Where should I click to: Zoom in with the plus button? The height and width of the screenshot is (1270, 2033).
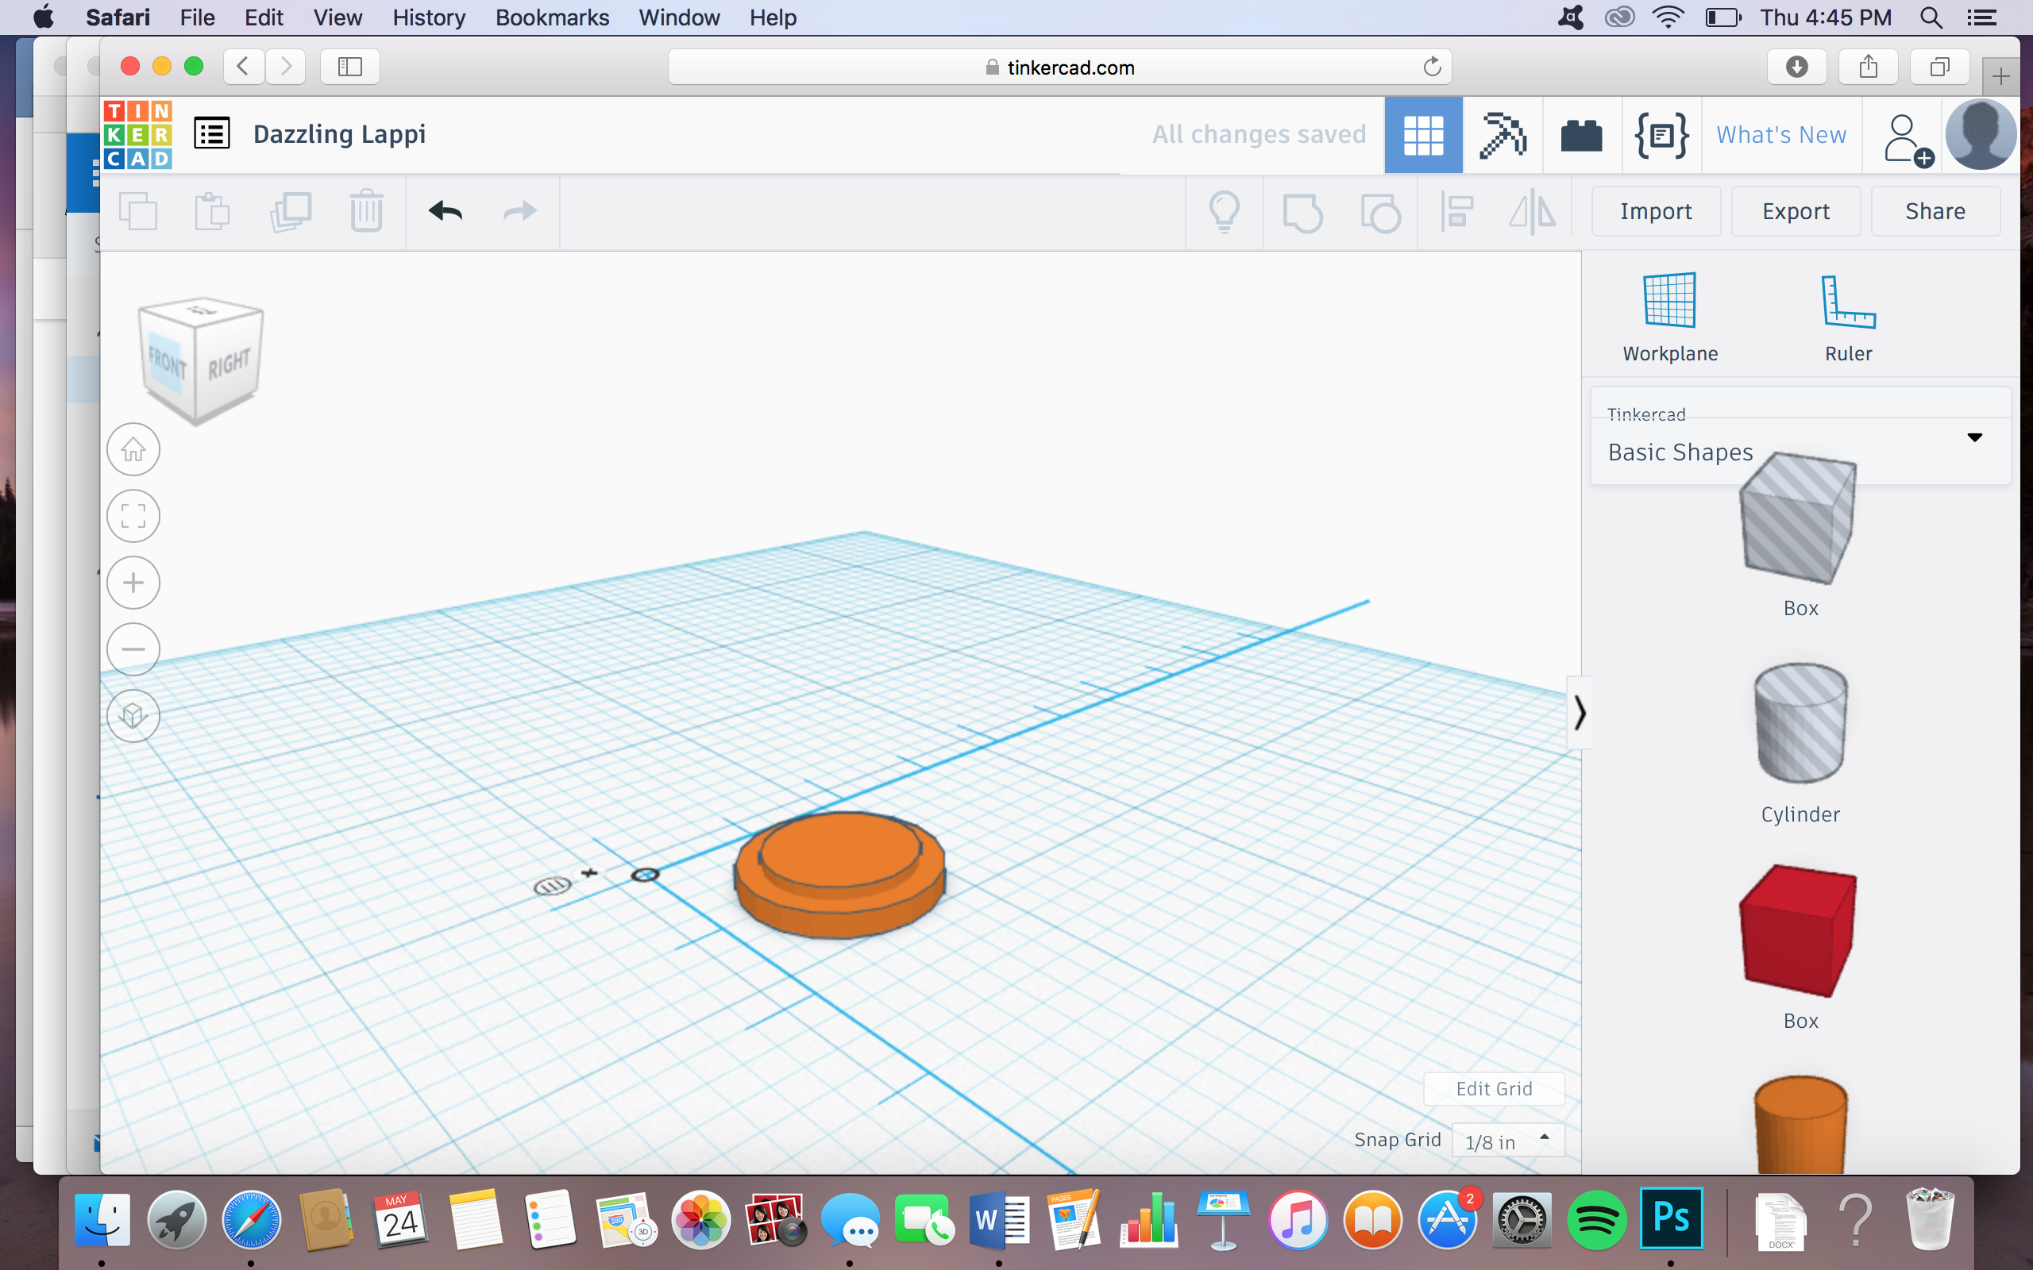pos(133,582)
